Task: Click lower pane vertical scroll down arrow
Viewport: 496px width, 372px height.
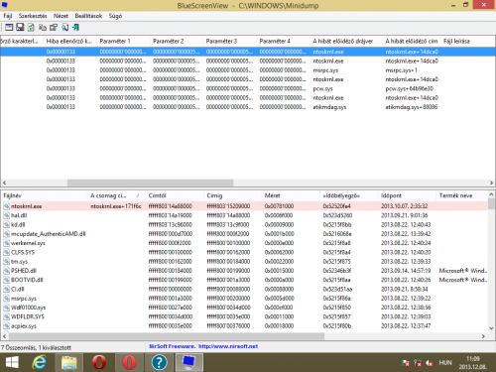Action: point(491,328)
